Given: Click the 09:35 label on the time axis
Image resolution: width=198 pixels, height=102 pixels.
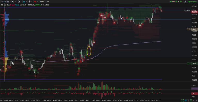Looking at the screenshot, I should coord(6,100).
